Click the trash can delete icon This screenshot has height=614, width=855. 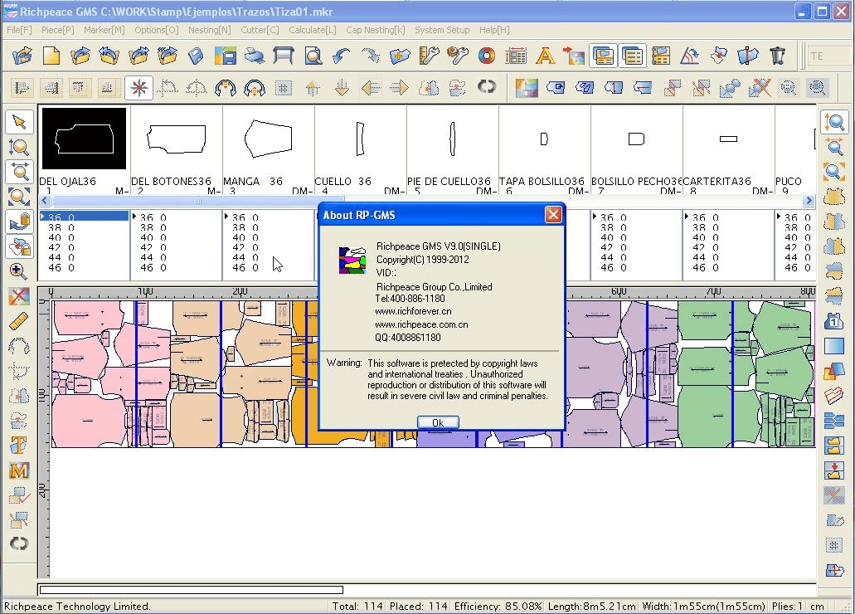point(777,56)
